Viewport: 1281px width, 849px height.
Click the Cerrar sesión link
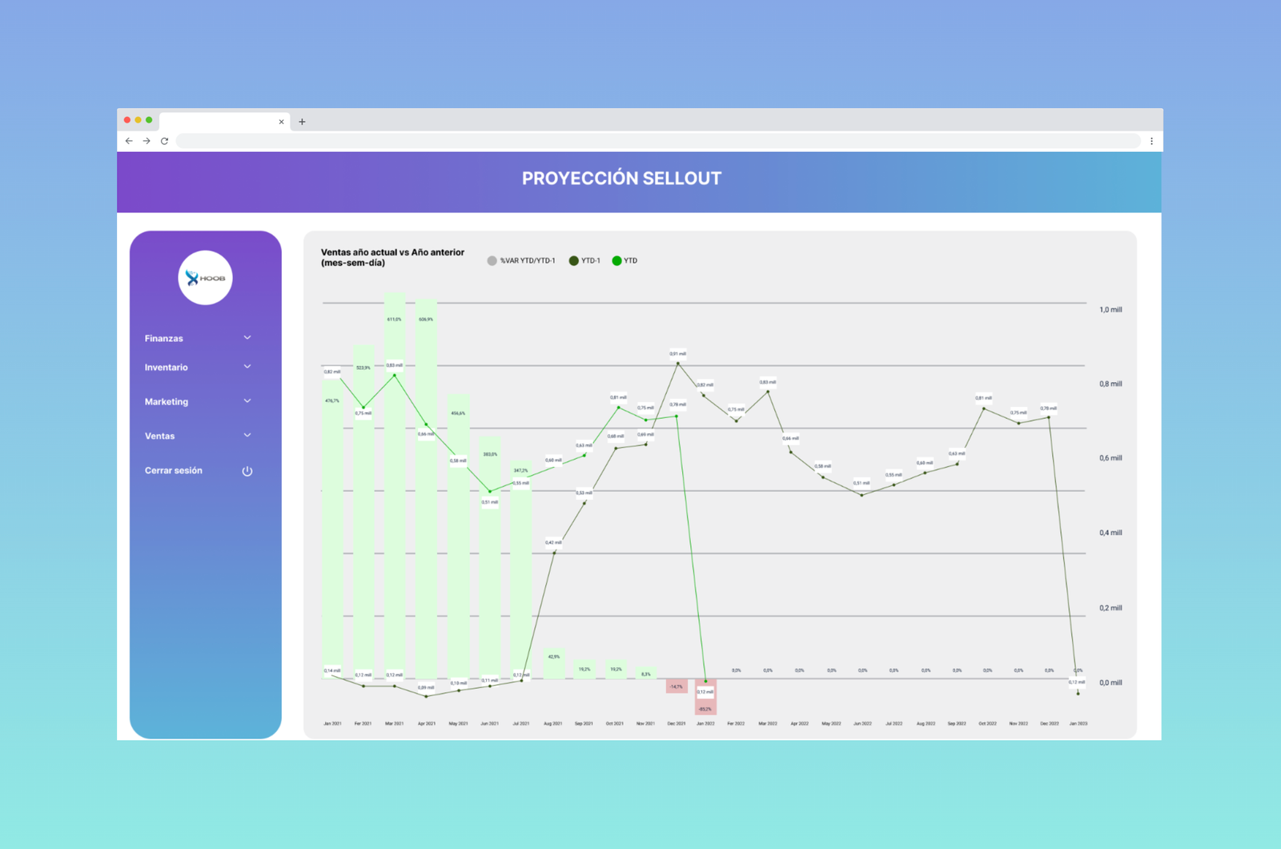(174, 470)
